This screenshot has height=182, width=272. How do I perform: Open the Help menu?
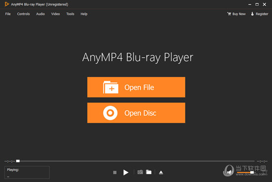click(x=84, y=14)
